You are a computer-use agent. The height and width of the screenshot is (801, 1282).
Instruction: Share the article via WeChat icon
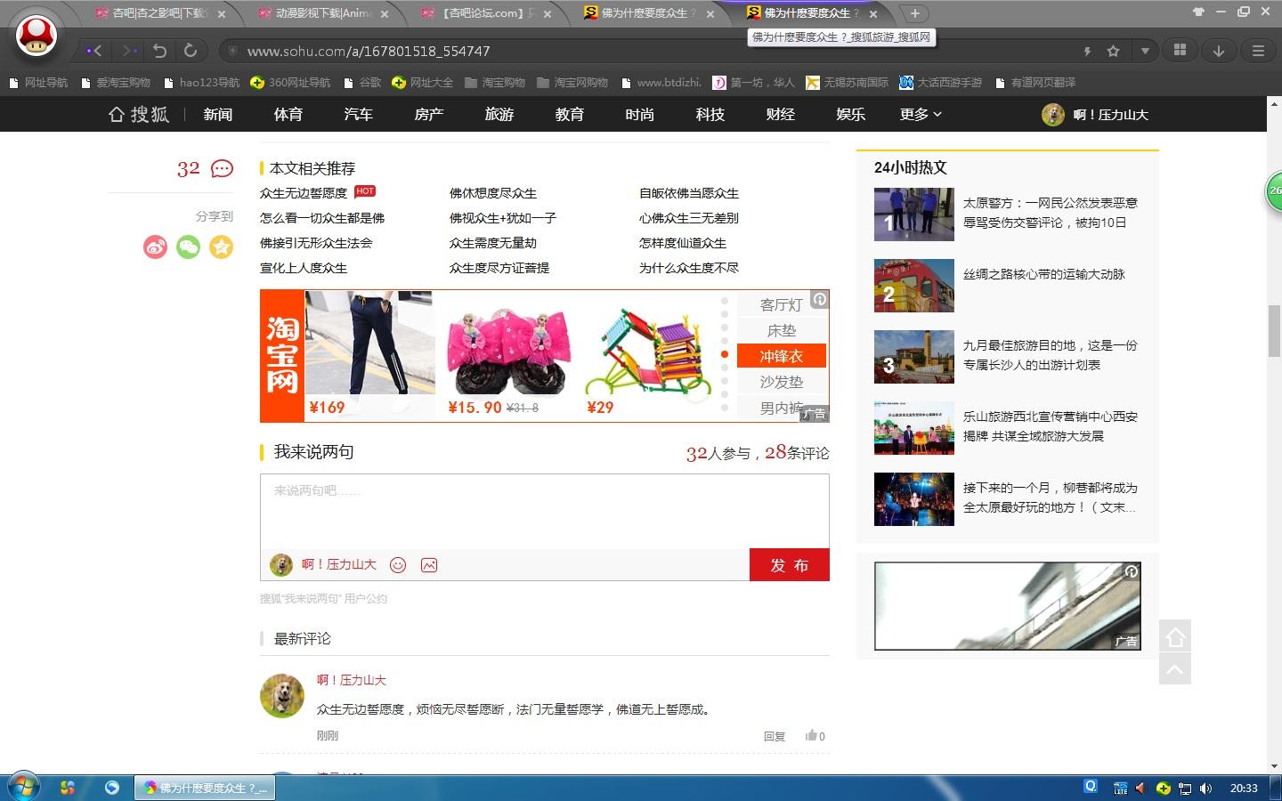pyautogui.click(x=188, y=247)
